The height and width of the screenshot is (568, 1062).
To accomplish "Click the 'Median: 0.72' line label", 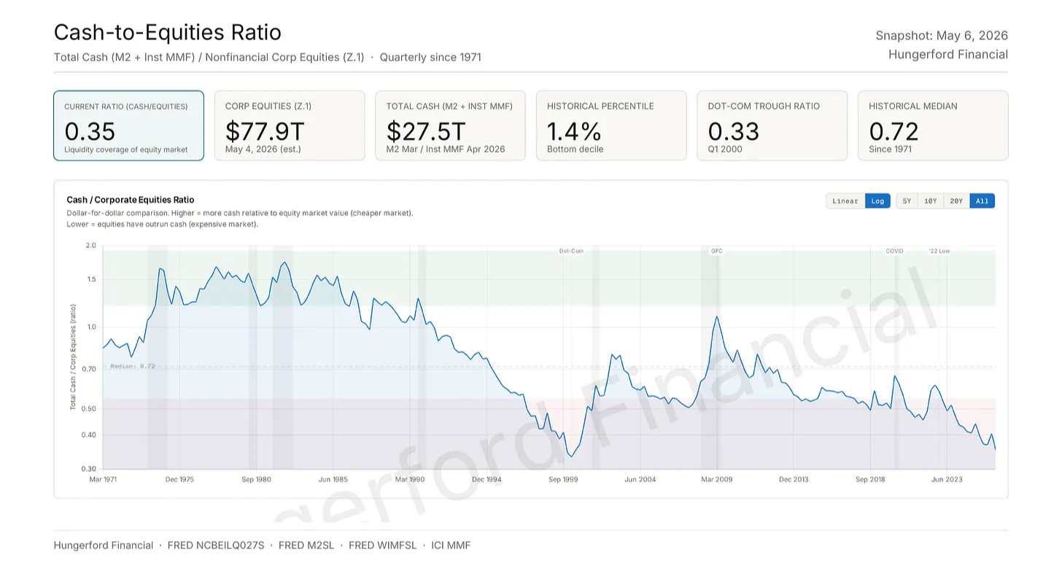I will point(133,366).
